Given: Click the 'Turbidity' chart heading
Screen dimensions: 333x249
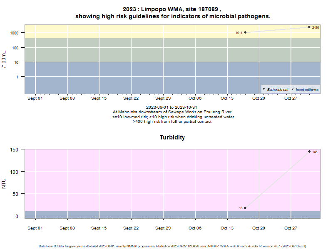Looking at the screenshot, I should click(172, 137).
